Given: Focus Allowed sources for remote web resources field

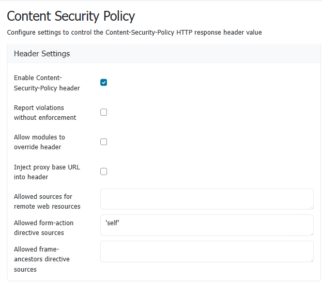Looking at the screenshot, I should pyautogui.click(x=206, y=199).
